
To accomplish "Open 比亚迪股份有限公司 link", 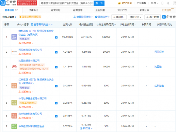I will click(x=29, y=61).
